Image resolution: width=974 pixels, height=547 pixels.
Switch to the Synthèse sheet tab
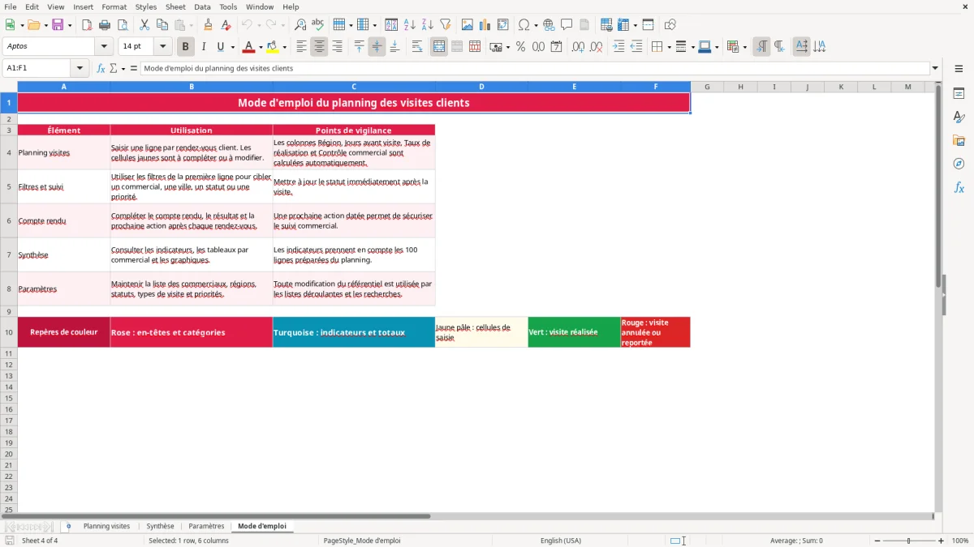160,526
